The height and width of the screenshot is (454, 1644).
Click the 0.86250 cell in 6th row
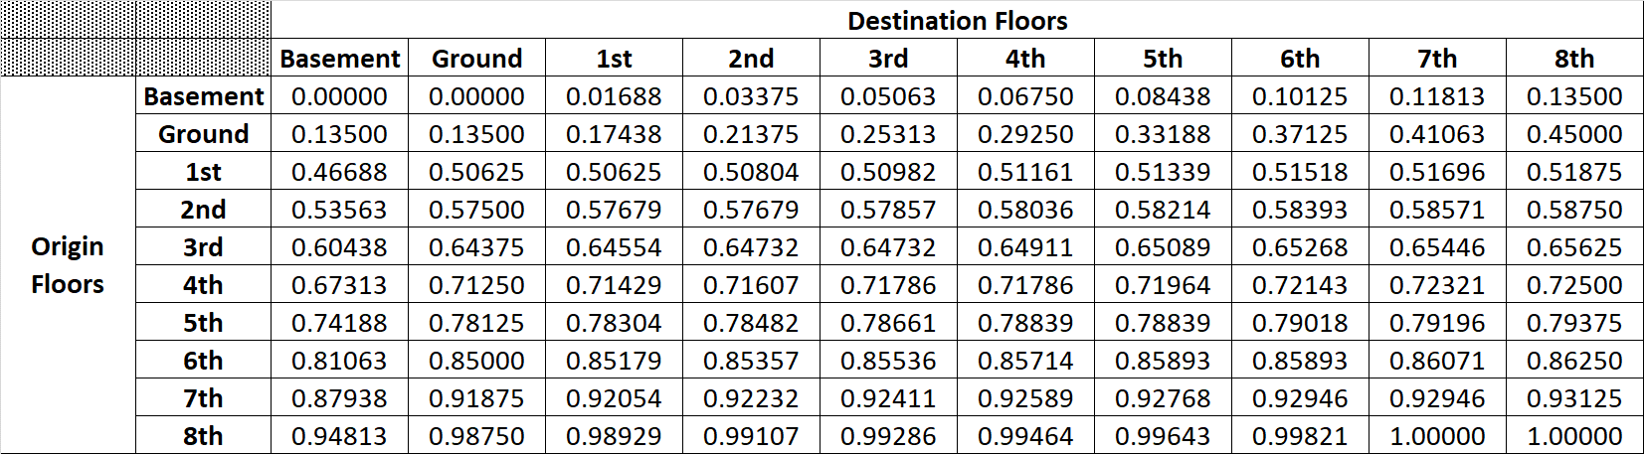[1573, 361]
